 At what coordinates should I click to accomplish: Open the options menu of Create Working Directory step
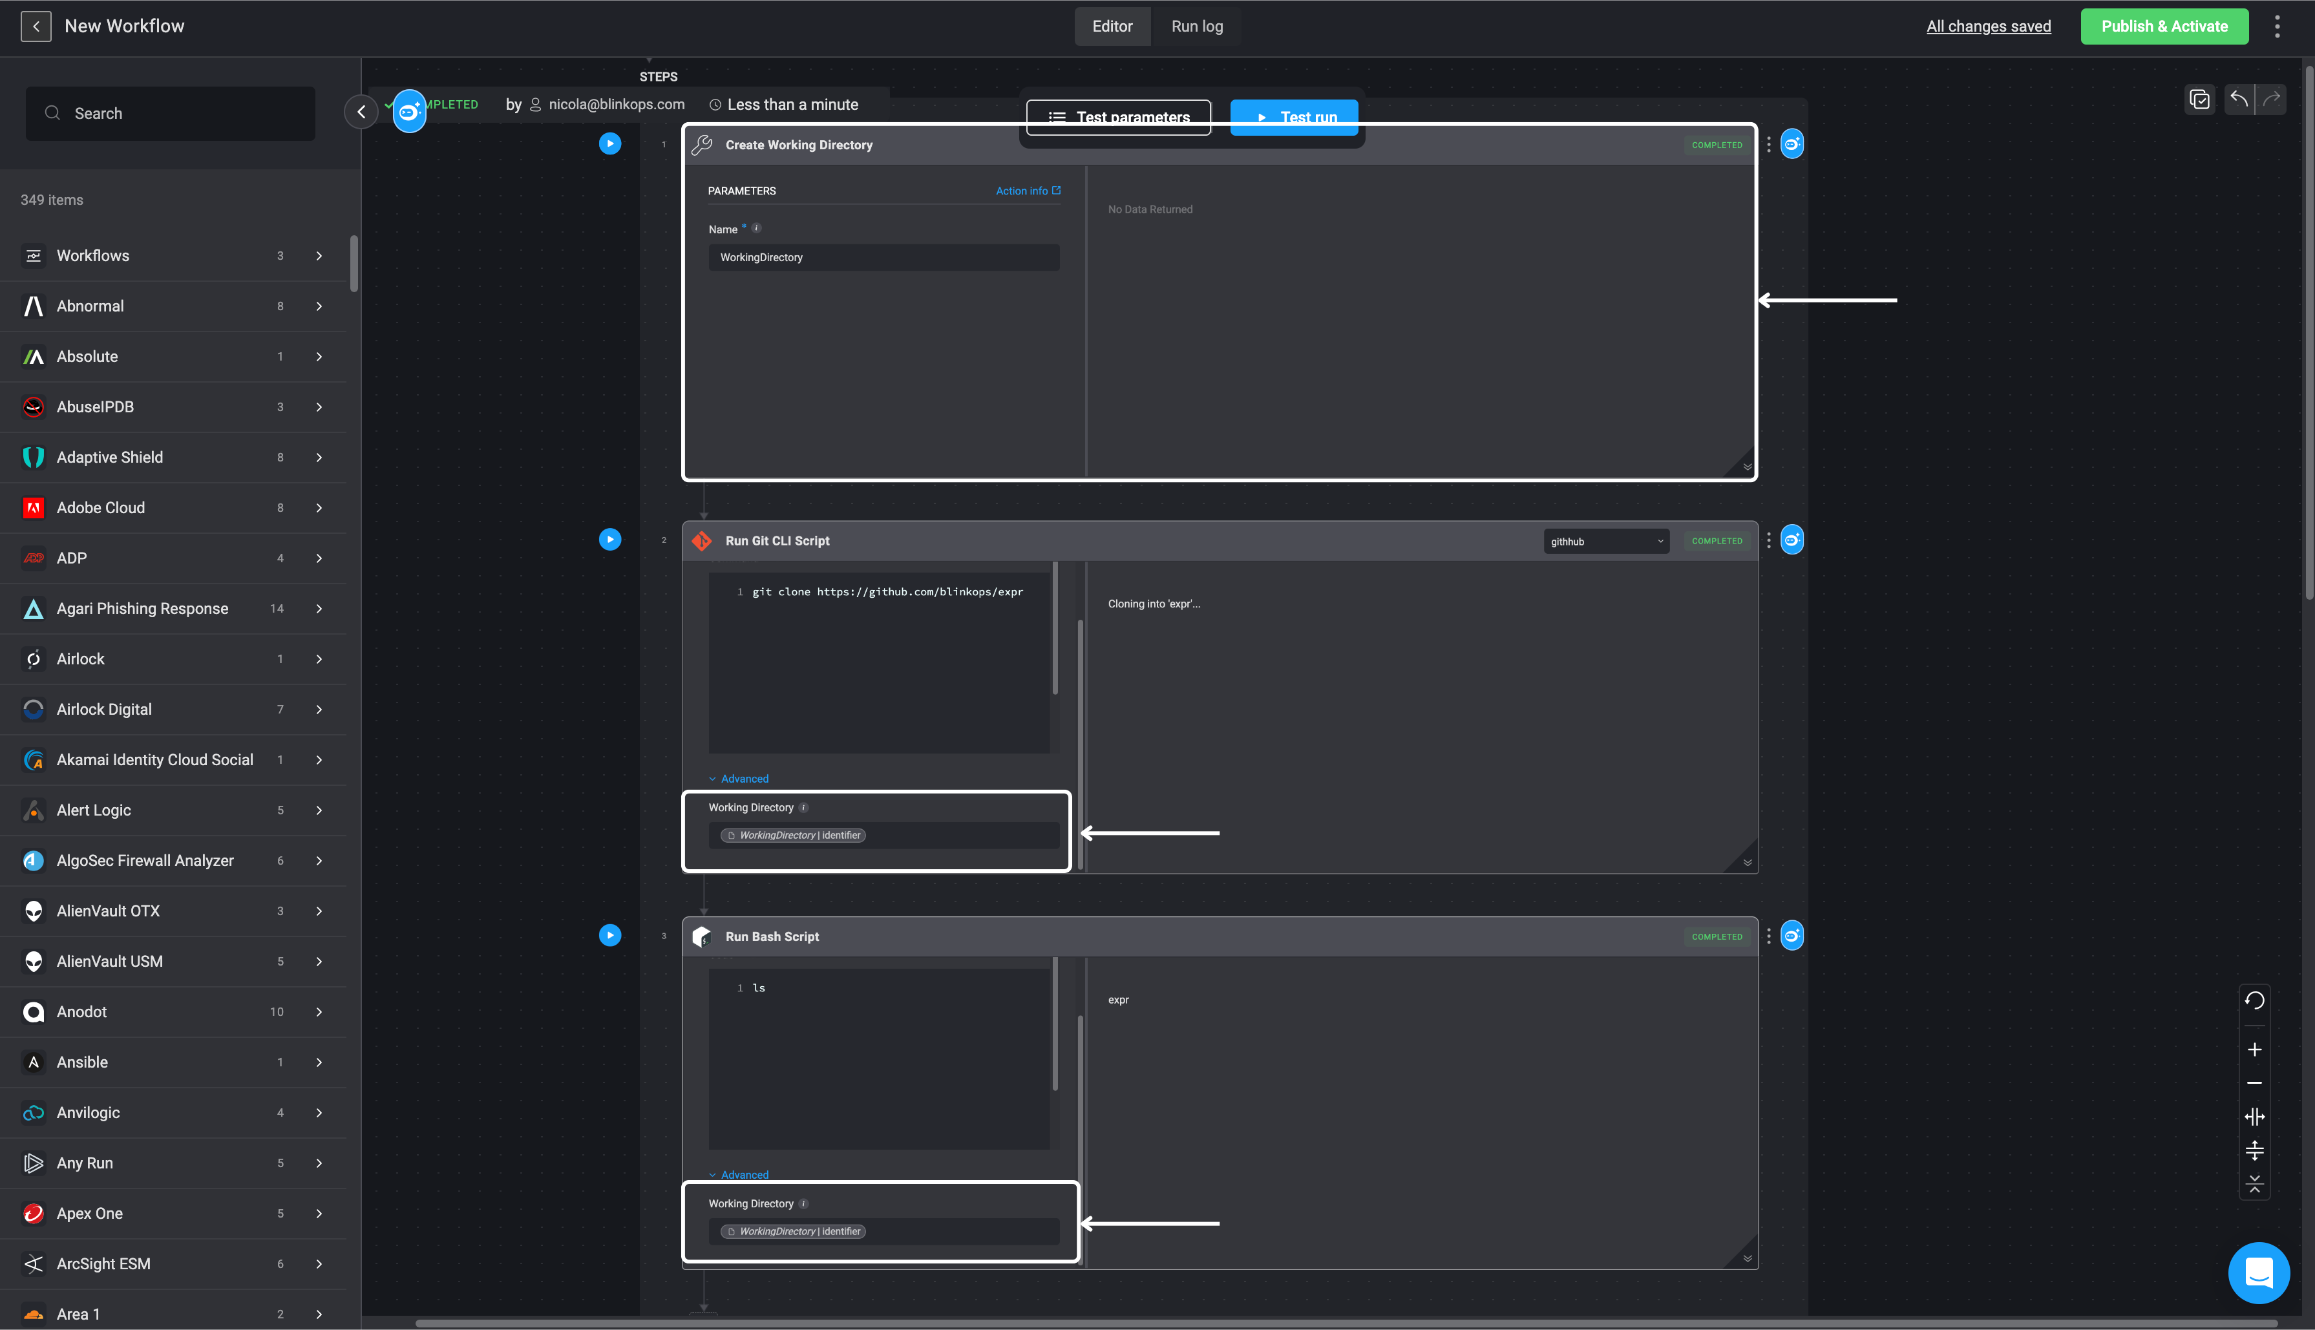[x=1769, y=144]
